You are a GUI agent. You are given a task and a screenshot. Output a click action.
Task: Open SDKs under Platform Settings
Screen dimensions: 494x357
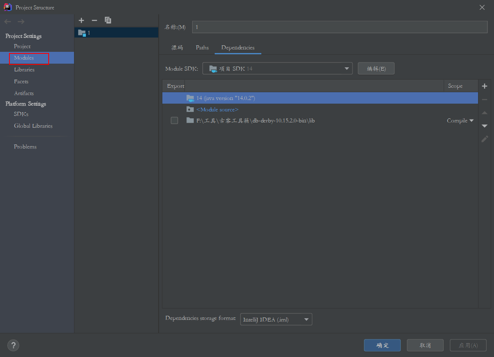(21, 114)
